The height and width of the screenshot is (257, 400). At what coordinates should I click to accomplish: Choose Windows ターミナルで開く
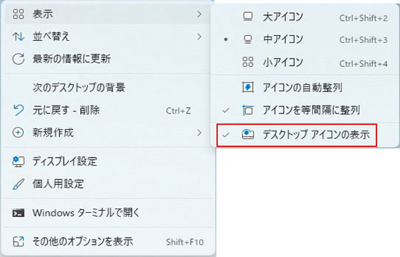point(107,213)
